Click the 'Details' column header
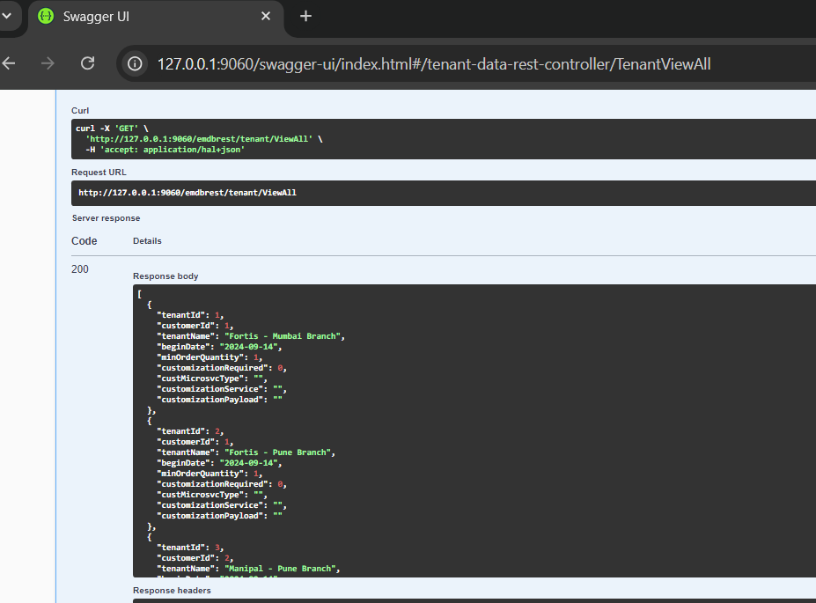Image resolution: width=816 pixels, height=603 pixels. click(x=147, y=241)
